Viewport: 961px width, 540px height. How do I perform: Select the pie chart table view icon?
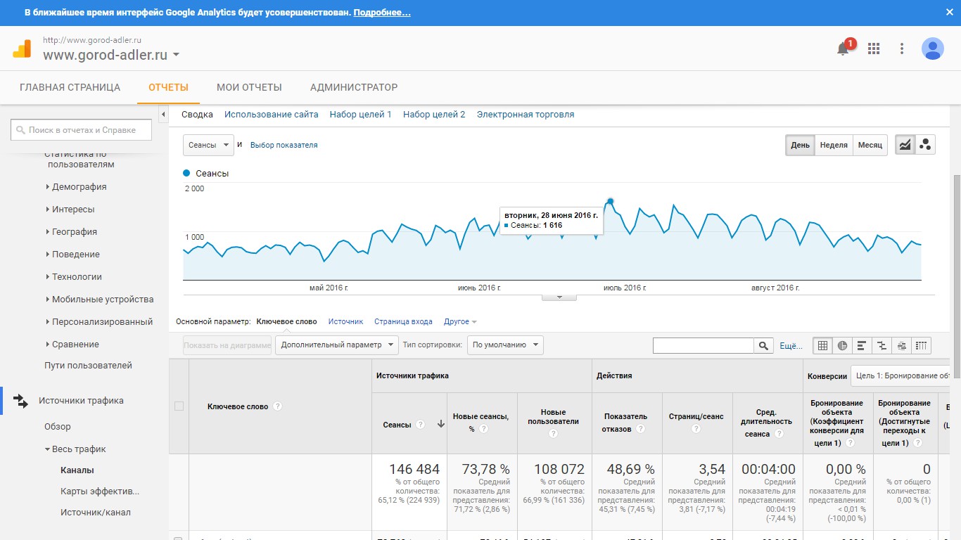pos(842,345)
